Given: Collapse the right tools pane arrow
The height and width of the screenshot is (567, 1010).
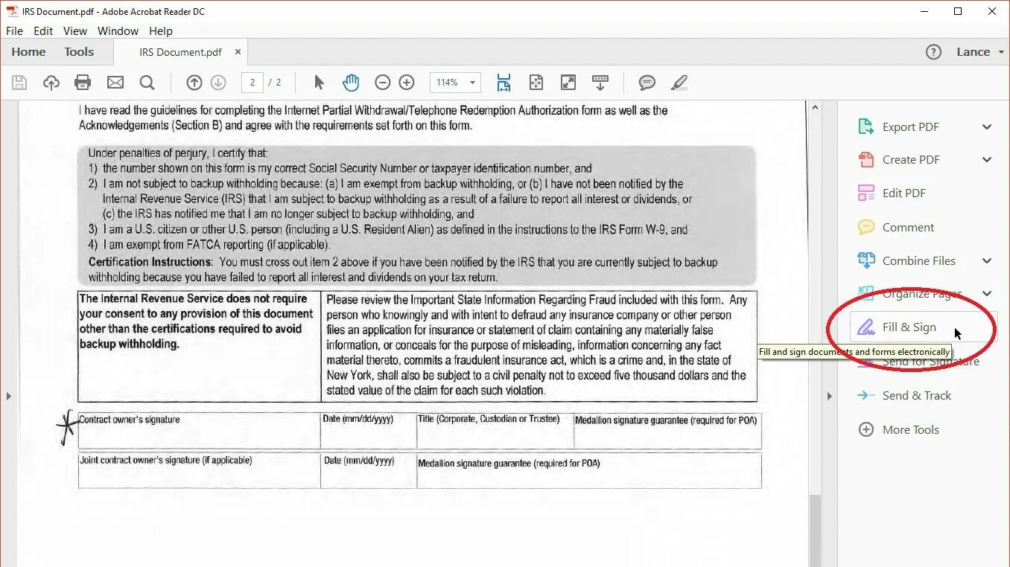Looking at the screenshot, I should pos(829,397).
